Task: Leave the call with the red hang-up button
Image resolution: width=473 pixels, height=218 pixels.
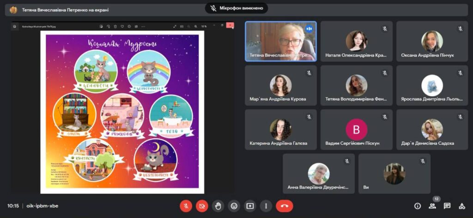Action: 285,206
